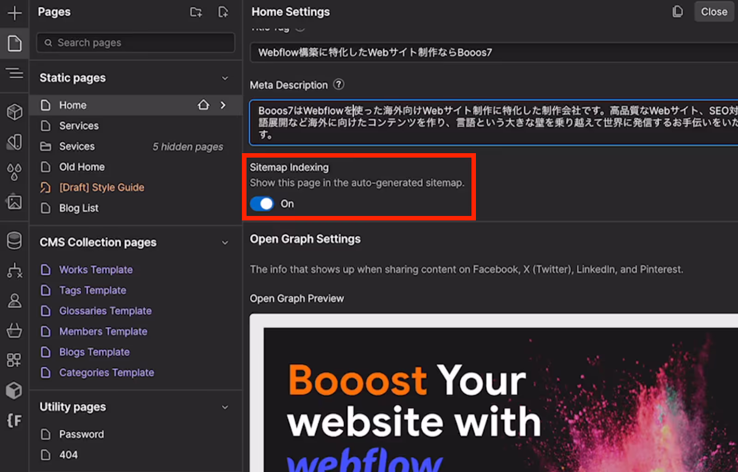
Task: Click the Title Tag input field
Action: [x=494, y=53]
